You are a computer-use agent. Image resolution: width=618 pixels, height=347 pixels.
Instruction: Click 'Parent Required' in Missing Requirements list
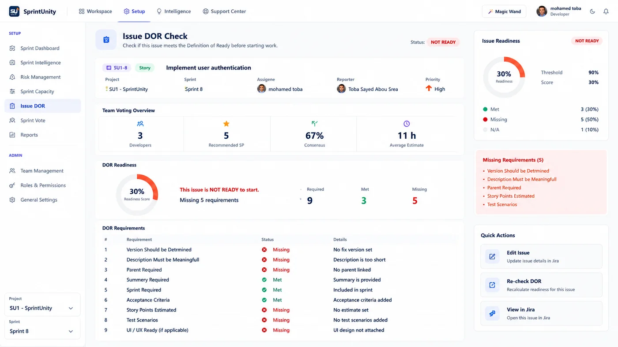pos(504,188)
